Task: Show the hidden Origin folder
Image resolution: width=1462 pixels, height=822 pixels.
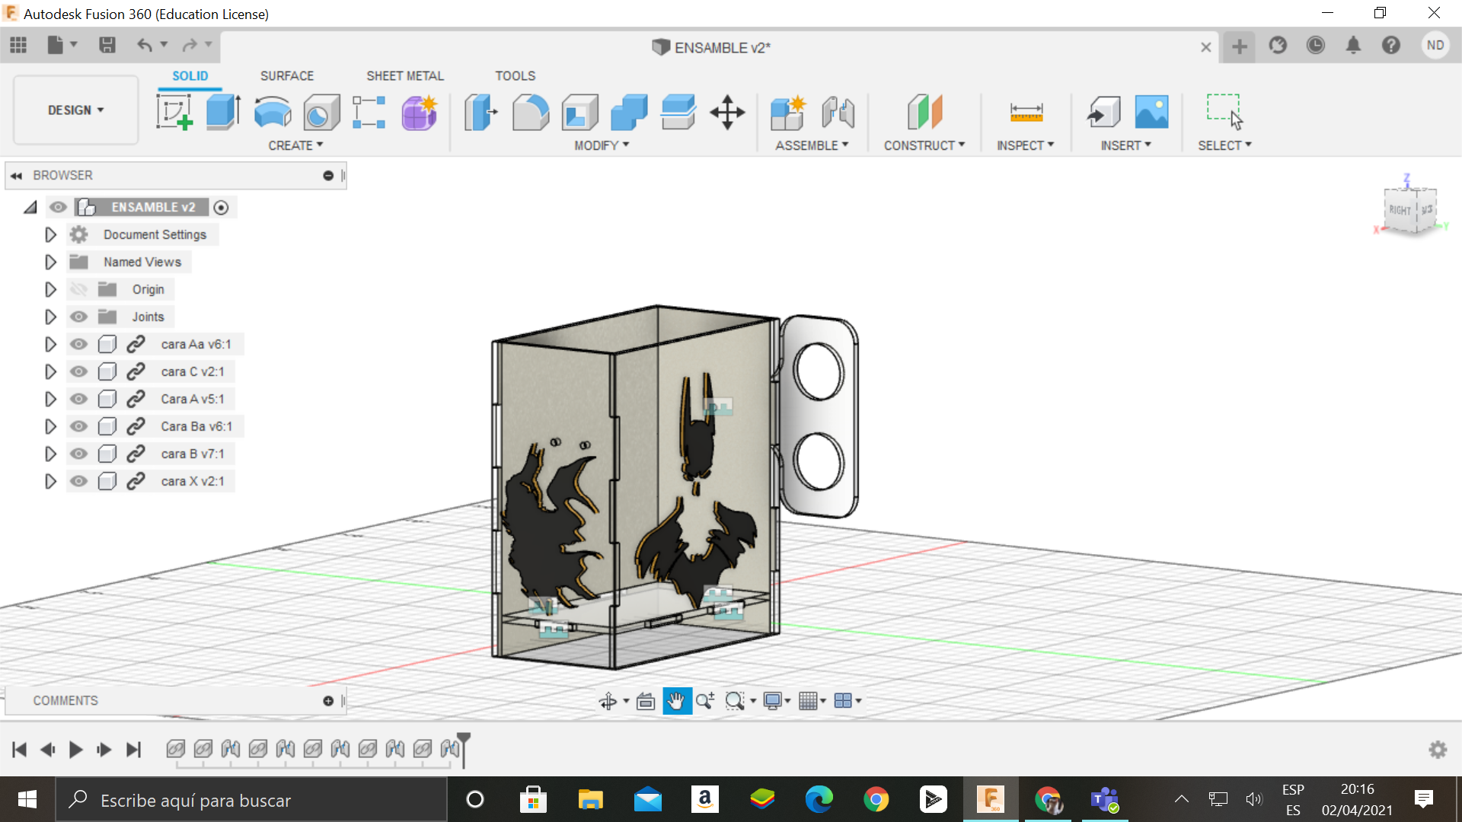Action: [x=78, y=289]
